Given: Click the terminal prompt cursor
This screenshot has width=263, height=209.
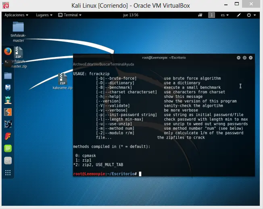Looking at the screenshot, I should coord(140,174).
